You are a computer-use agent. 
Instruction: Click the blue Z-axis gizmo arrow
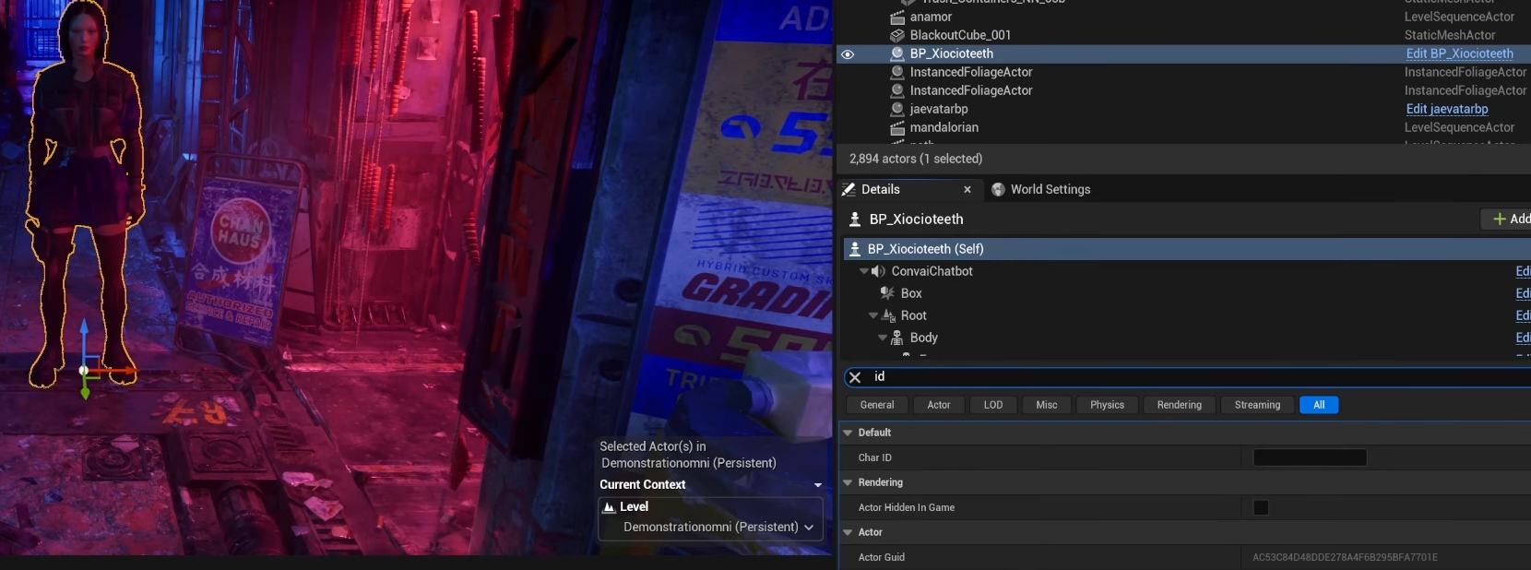coord(84,334)
